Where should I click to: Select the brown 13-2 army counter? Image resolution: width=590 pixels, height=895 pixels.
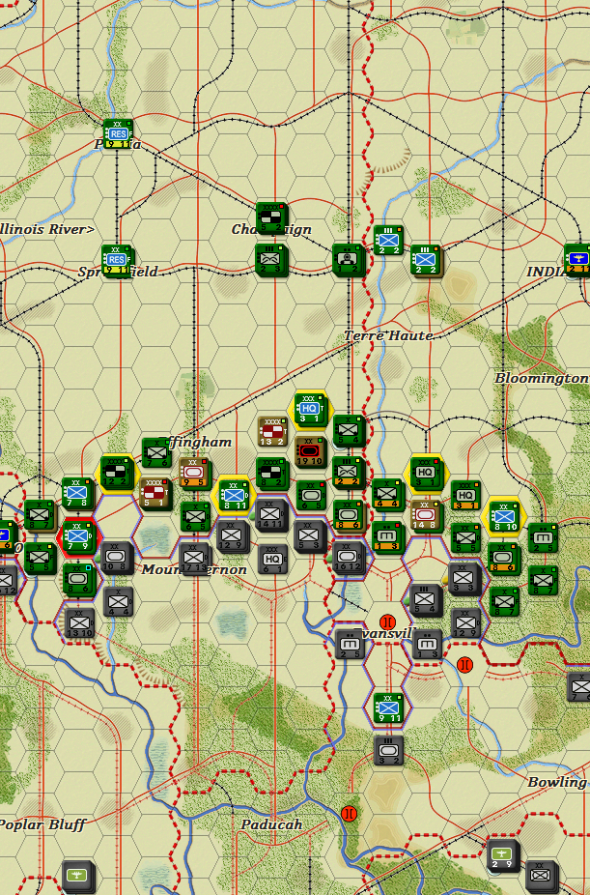(272, 431)
